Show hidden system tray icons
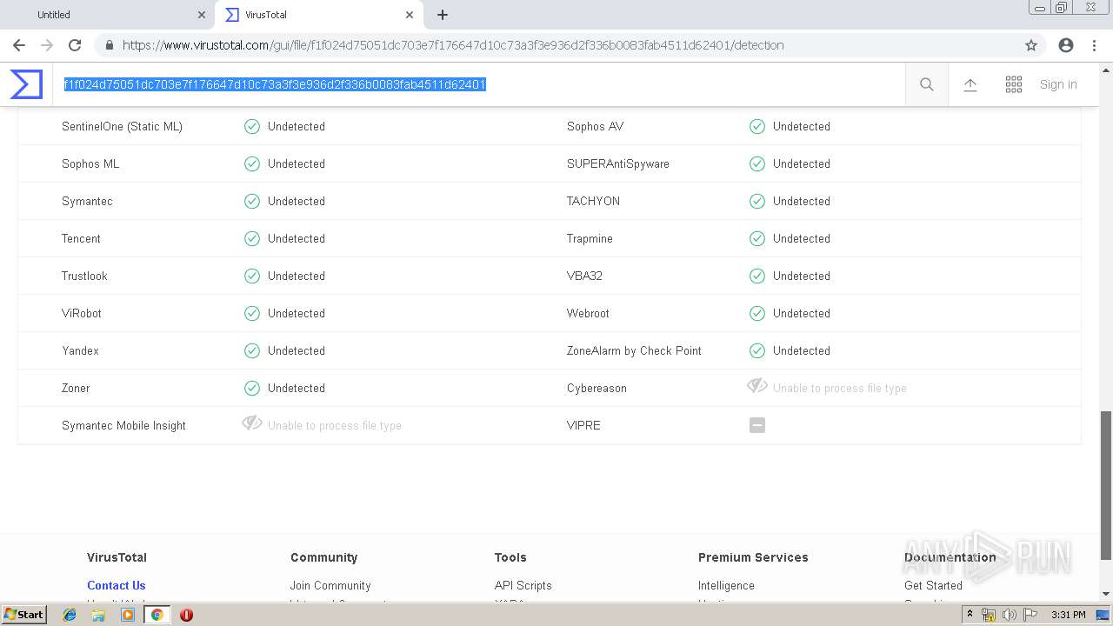This screenshot has height=626, width=1113. (x=970, y=615)
